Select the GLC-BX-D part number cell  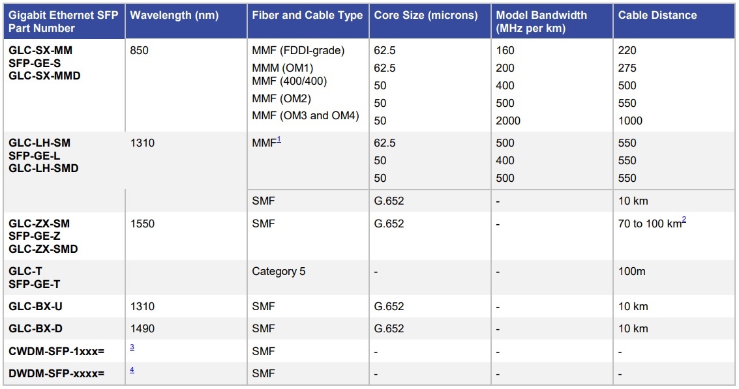point(36,328)
